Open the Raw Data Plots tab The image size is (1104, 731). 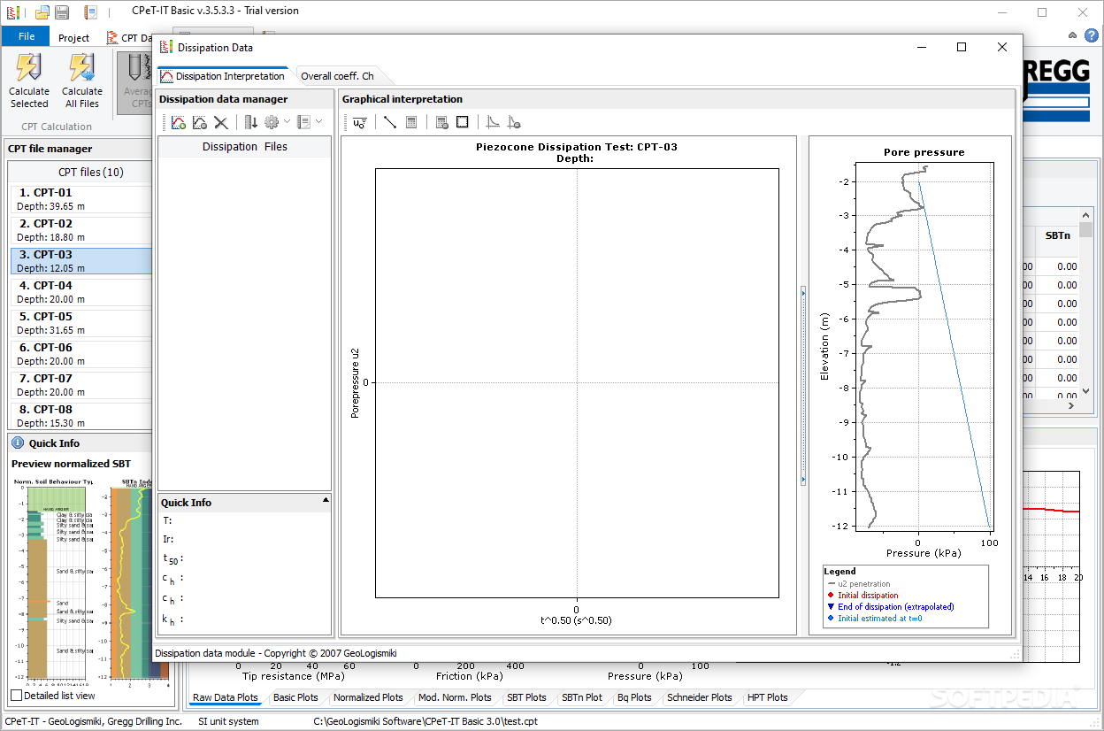click(x=226, y=697)
